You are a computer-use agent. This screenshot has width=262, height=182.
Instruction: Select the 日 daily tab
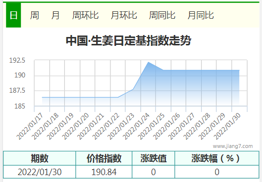13,15
